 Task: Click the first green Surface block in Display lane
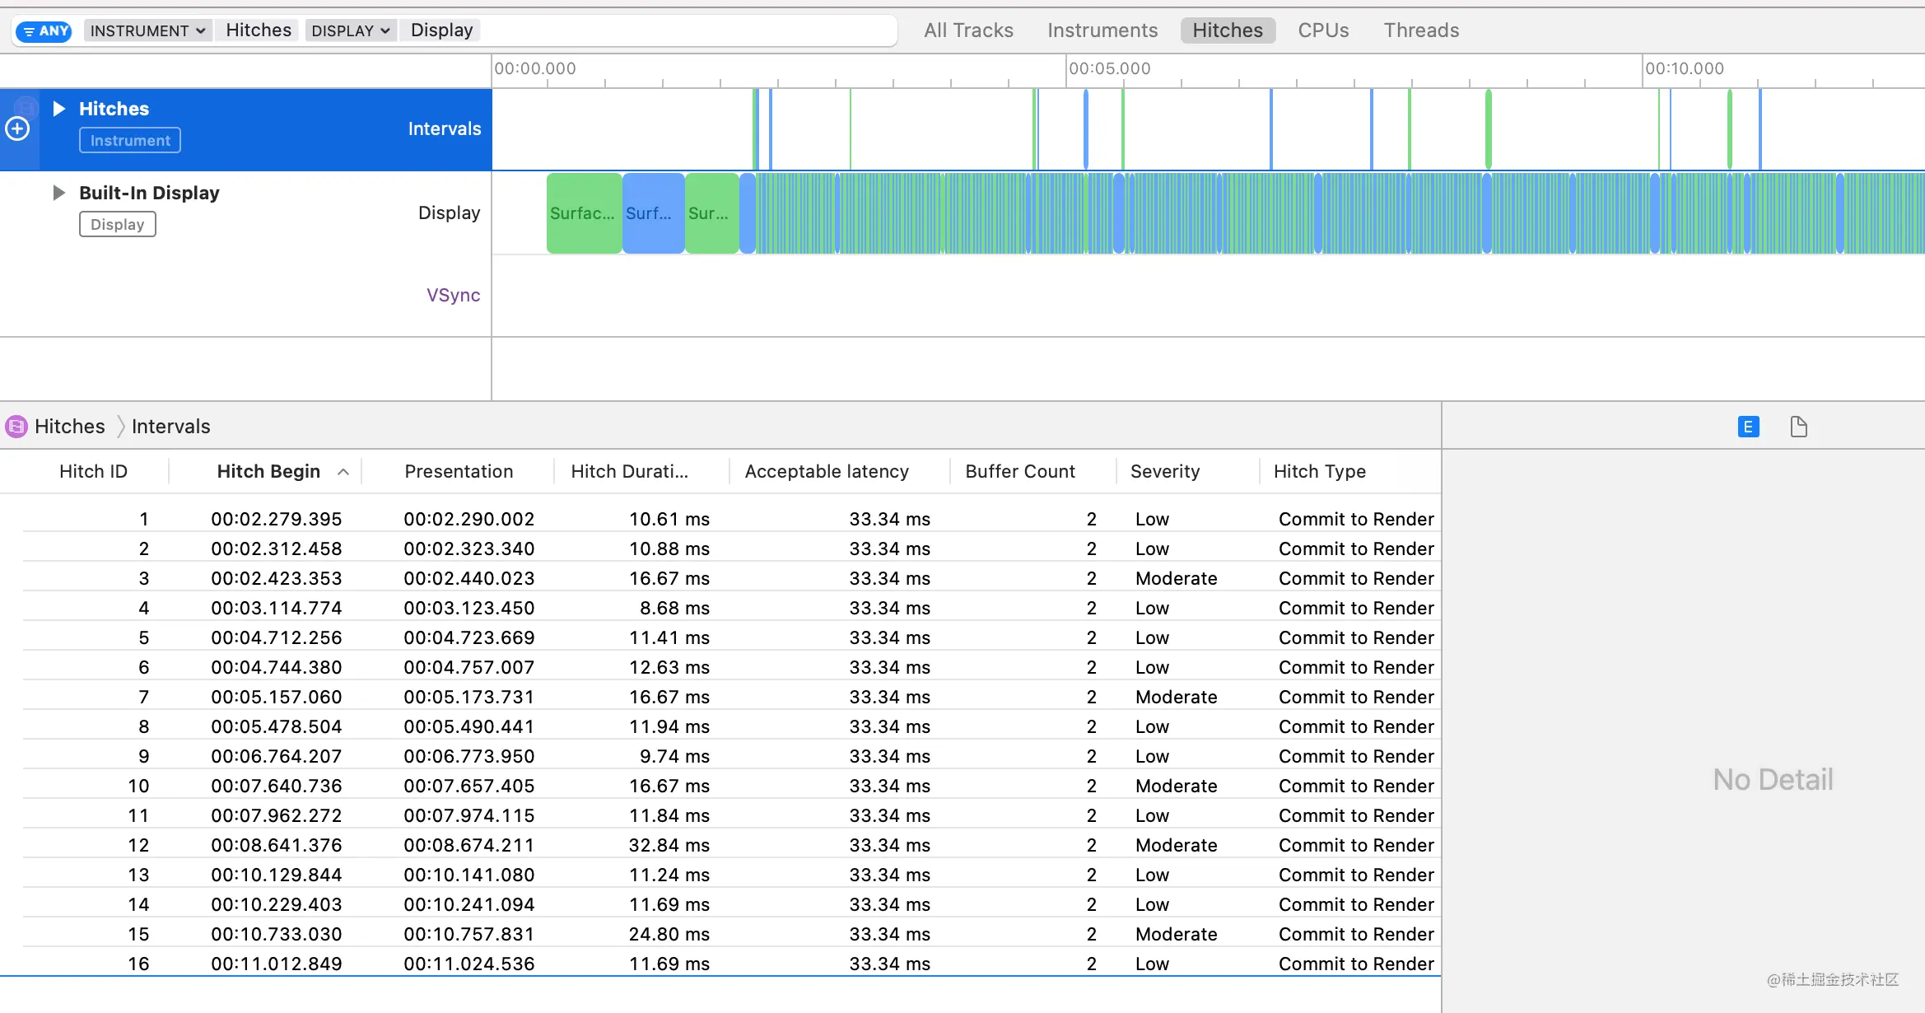coord(584,213)
